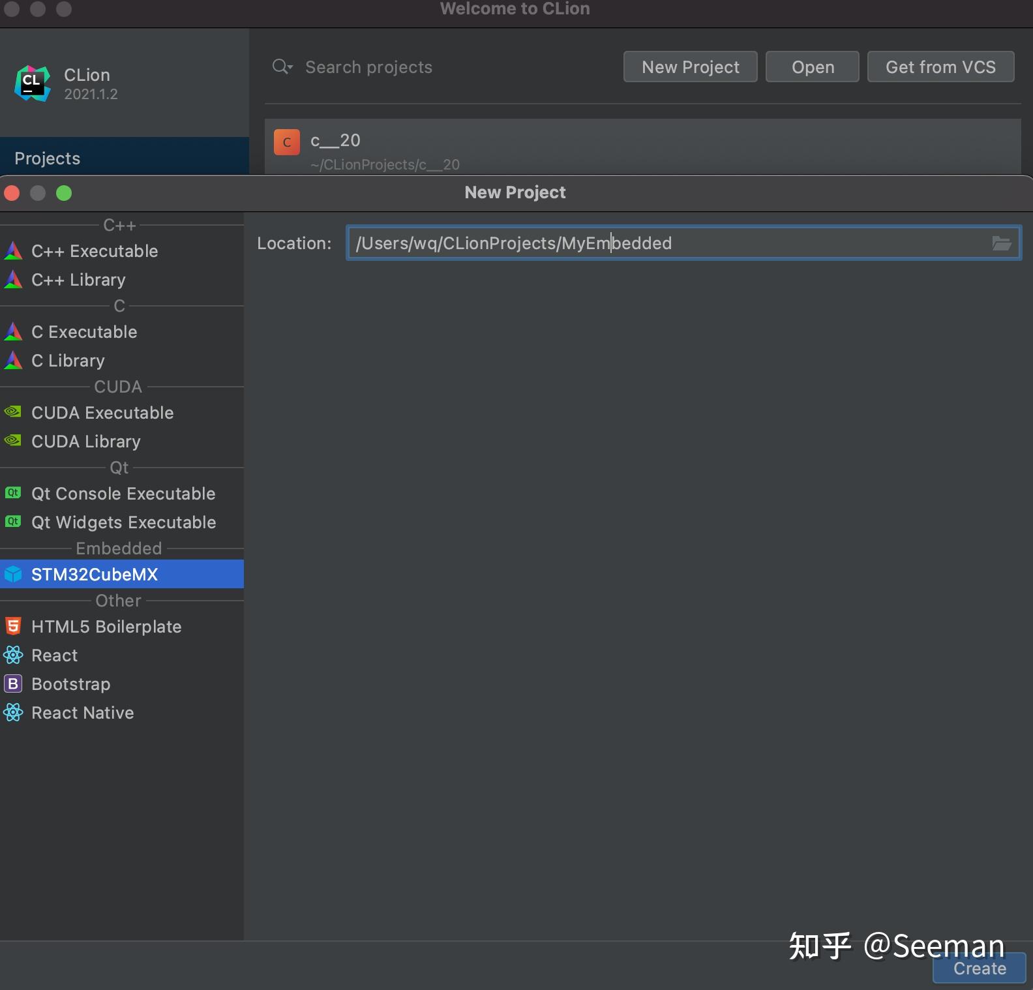Click the C++ Executable CMake icon
This screenshot has height=990, width=1033.
point(13,251)
